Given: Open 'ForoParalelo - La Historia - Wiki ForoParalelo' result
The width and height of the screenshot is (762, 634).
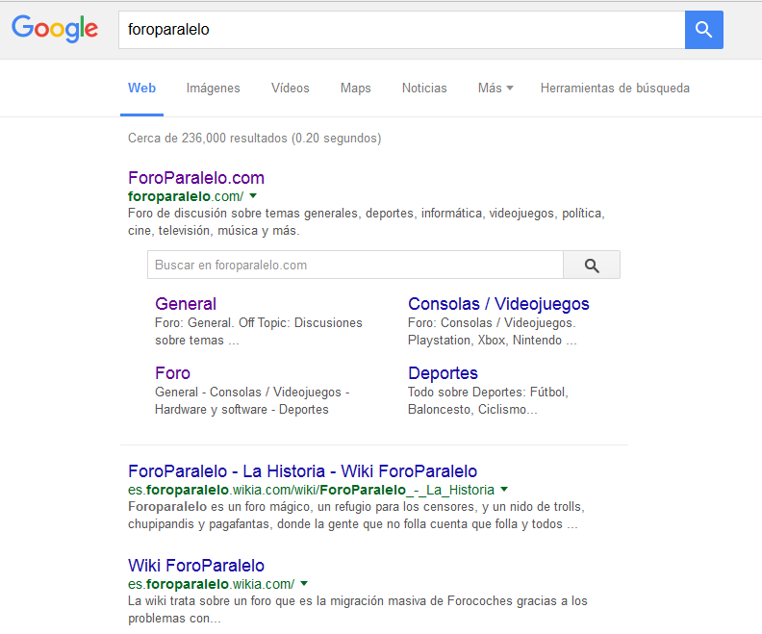Looking at the screenshot, I should (x=302, y=471).
